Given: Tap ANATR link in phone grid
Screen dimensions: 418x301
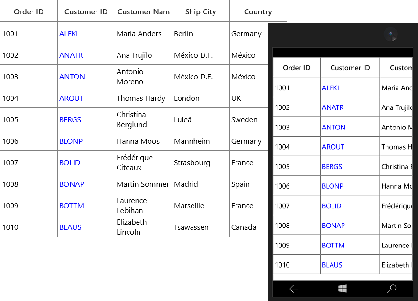Looking at the screenshot, I should tap(332, 107).
